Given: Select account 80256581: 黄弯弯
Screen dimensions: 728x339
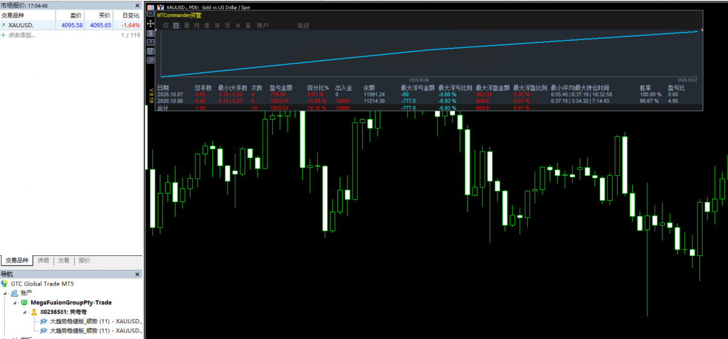Looking at the screenshot, I should point(63,312).
